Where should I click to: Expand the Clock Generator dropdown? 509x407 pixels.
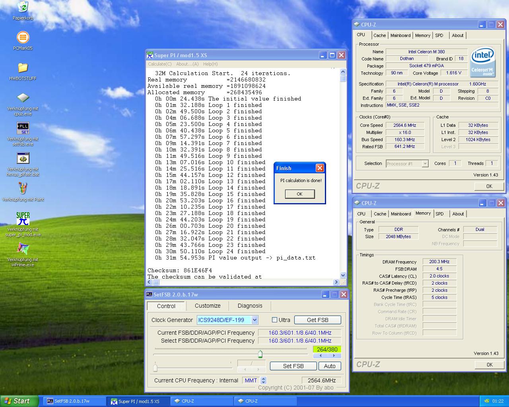click(x=255, y=320)
